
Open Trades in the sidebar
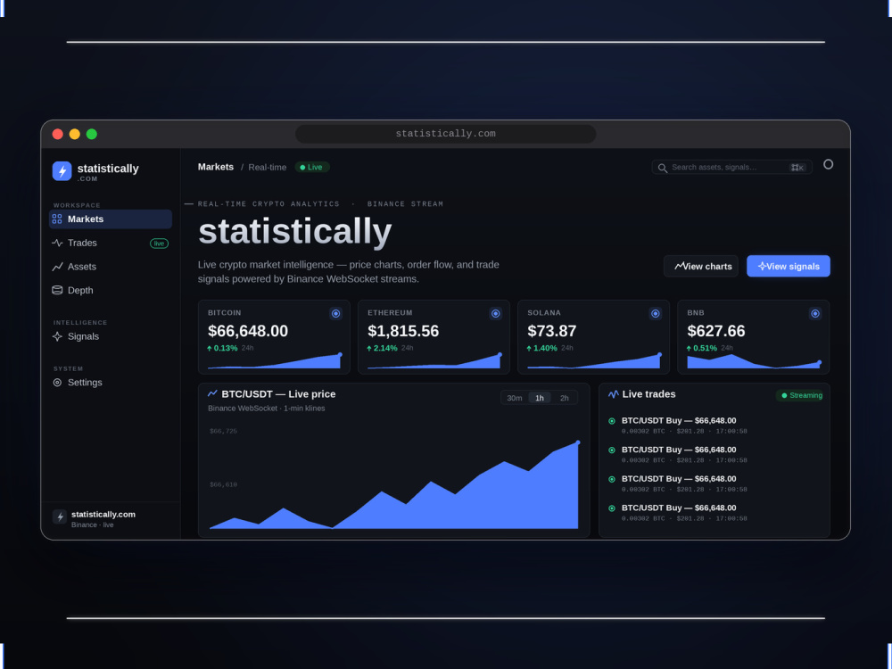(x=111, y=243)
